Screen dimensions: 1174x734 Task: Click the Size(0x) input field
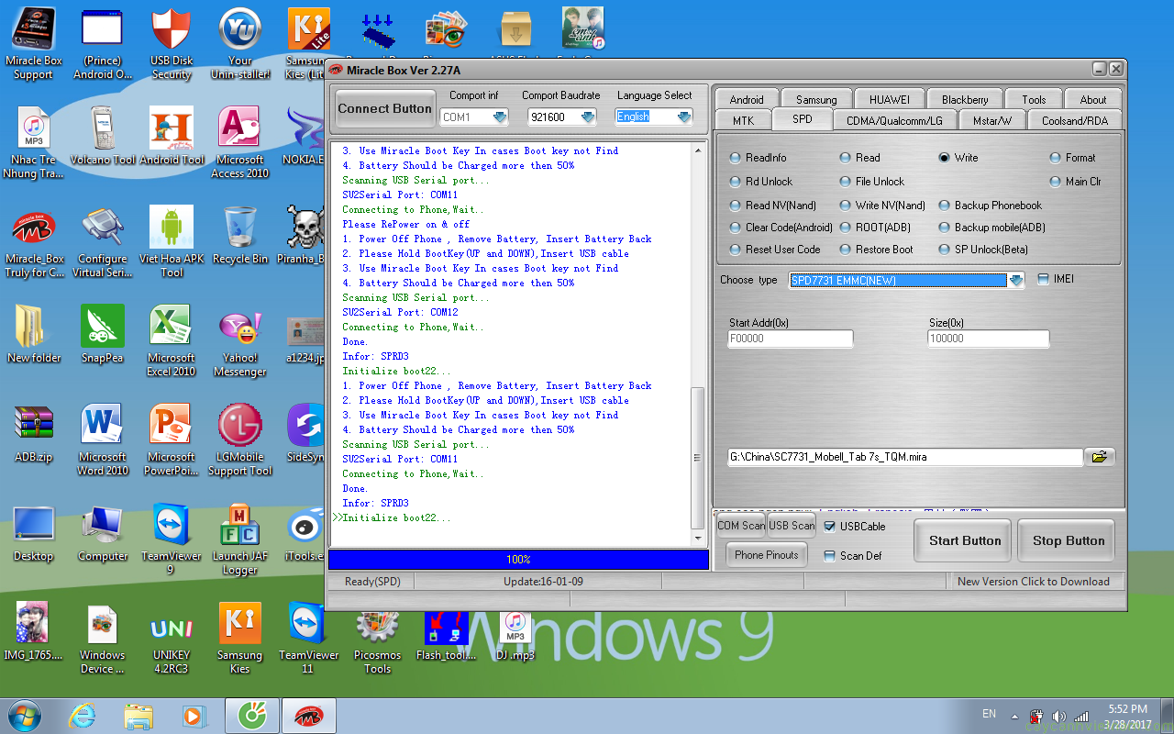pyautogui.click(x=988, y=339)
